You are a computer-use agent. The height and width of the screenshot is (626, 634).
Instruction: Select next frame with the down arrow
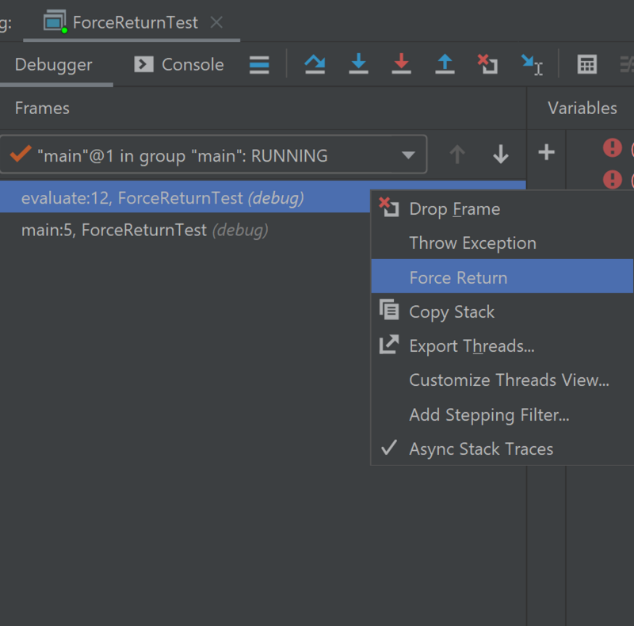[500, 155]
